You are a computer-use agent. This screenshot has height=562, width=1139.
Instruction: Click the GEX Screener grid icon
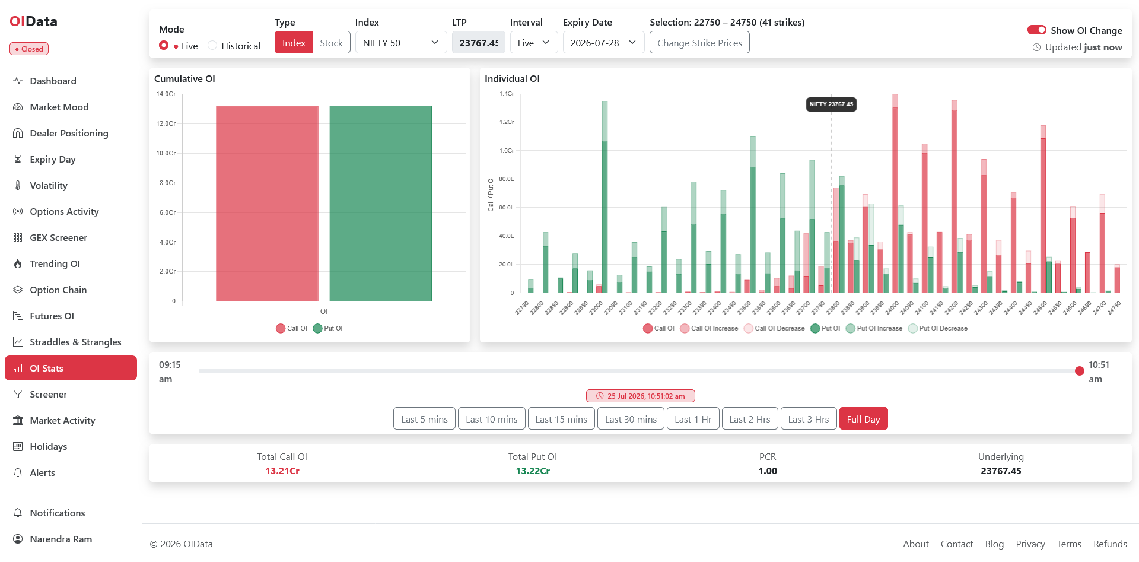pos(18,237)
